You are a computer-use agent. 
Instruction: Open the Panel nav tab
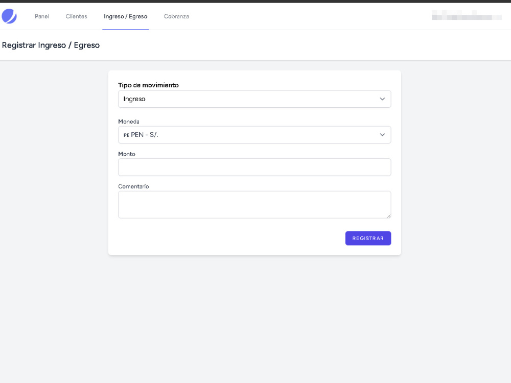pyautogui.click(x=42, y=16)
